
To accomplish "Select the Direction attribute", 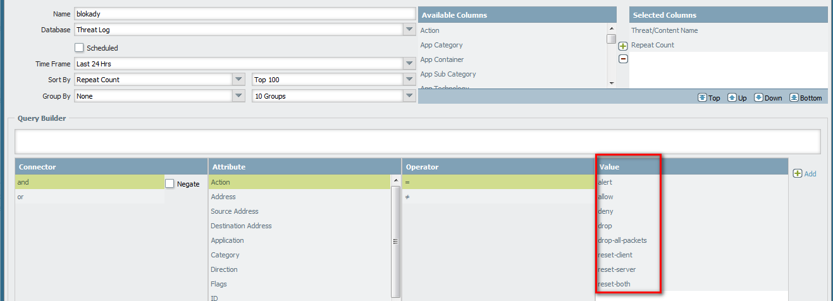I will coord(300,269).
